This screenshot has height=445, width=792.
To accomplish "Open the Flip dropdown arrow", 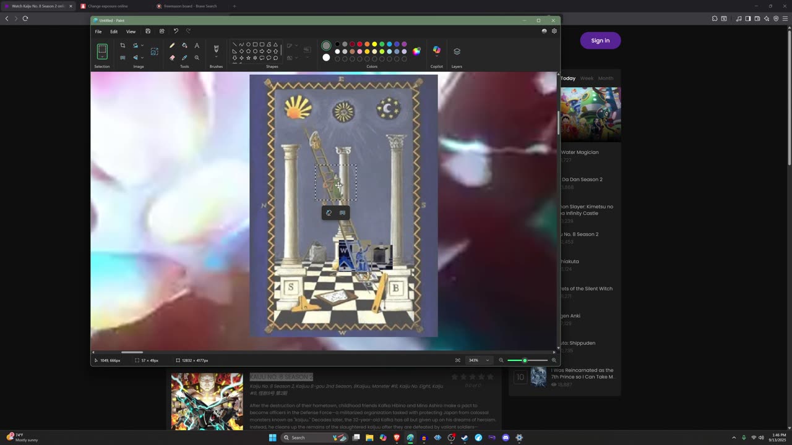I will point(142,57).
